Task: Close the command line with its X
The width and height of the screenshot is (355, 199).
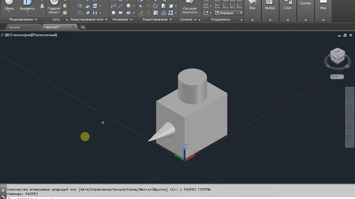Action: pyautogui.click(x=3, y=190)
